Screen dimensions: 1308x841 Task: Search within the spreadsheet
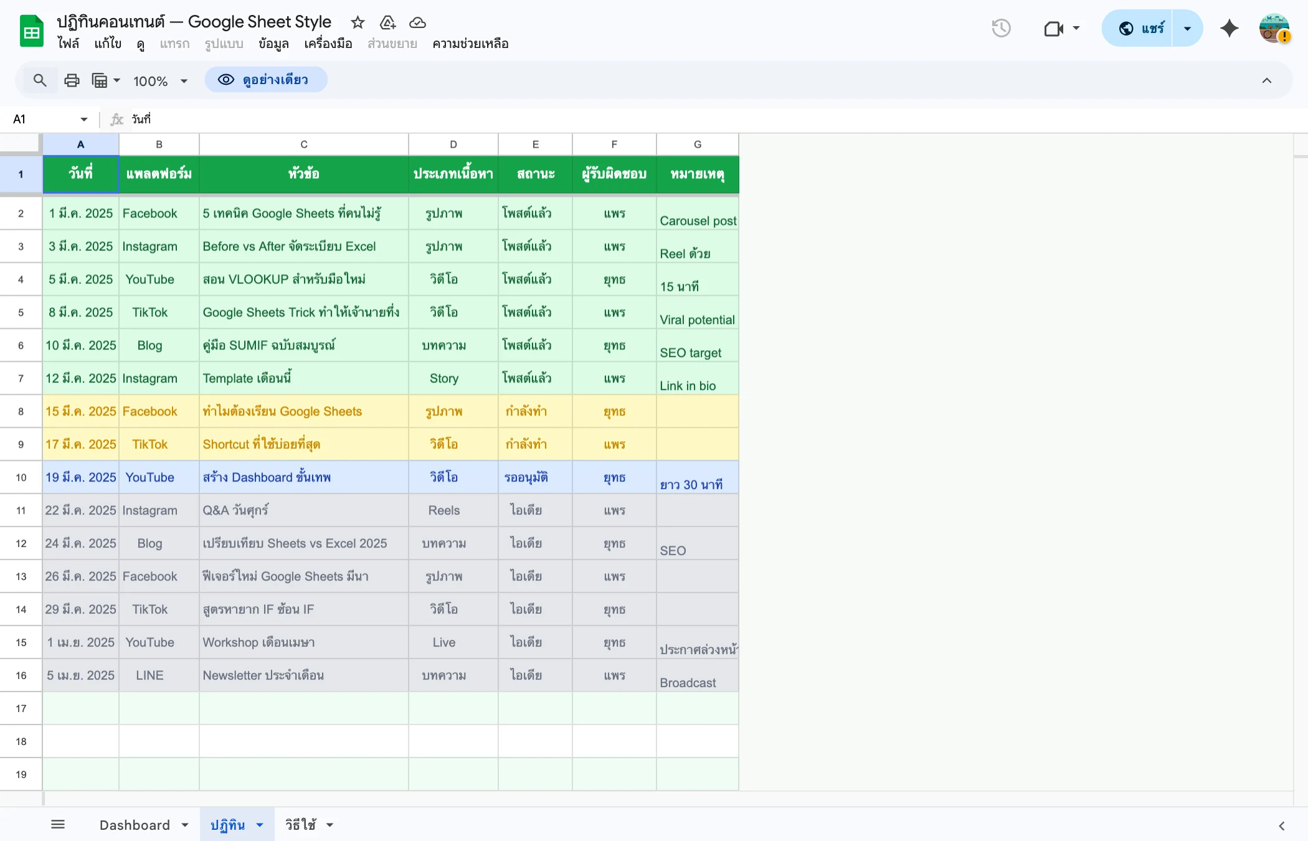tap(40, 80)
